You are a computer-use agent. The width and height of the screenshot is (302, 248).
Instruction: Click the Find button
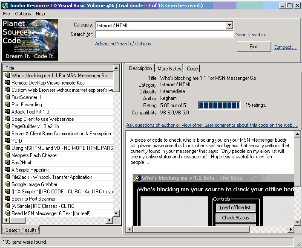(254, 47)
